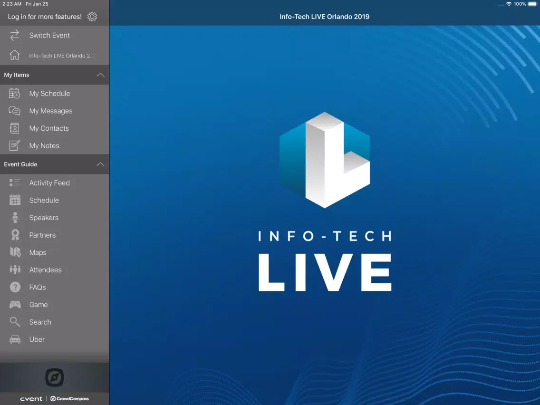Tap the My Items section header text

coord(17,75)
